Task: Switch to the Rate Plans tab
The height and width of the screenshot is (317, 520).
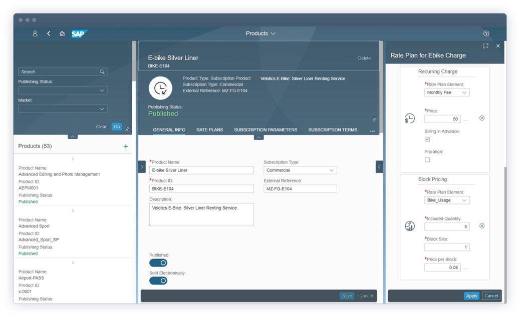Action: (209, 130)
